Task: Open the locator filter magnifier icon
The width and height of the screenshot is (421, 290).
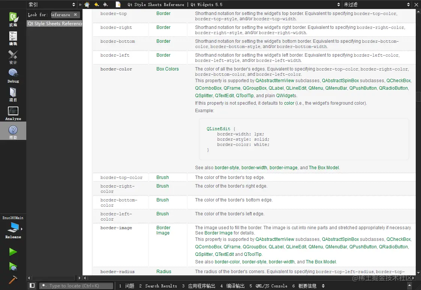Action: click(44, 286)
